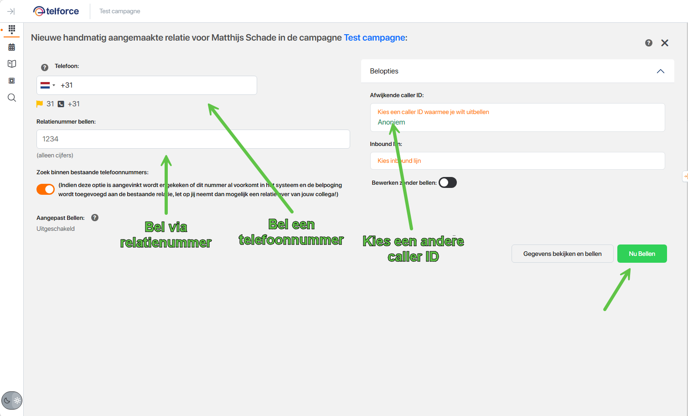Select the chip grid icon in the sidebar
Screen dimensions: 688x416
11,80
